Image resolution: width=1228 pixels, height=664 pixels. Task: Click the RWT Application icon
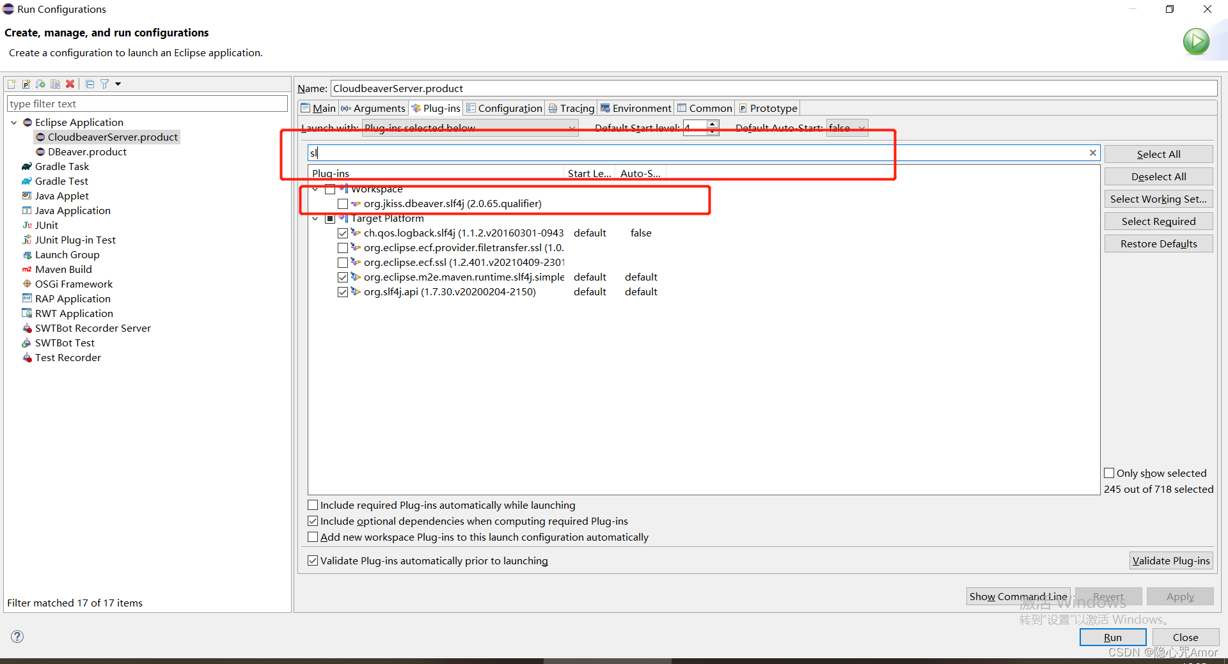(x=27, y=313)
